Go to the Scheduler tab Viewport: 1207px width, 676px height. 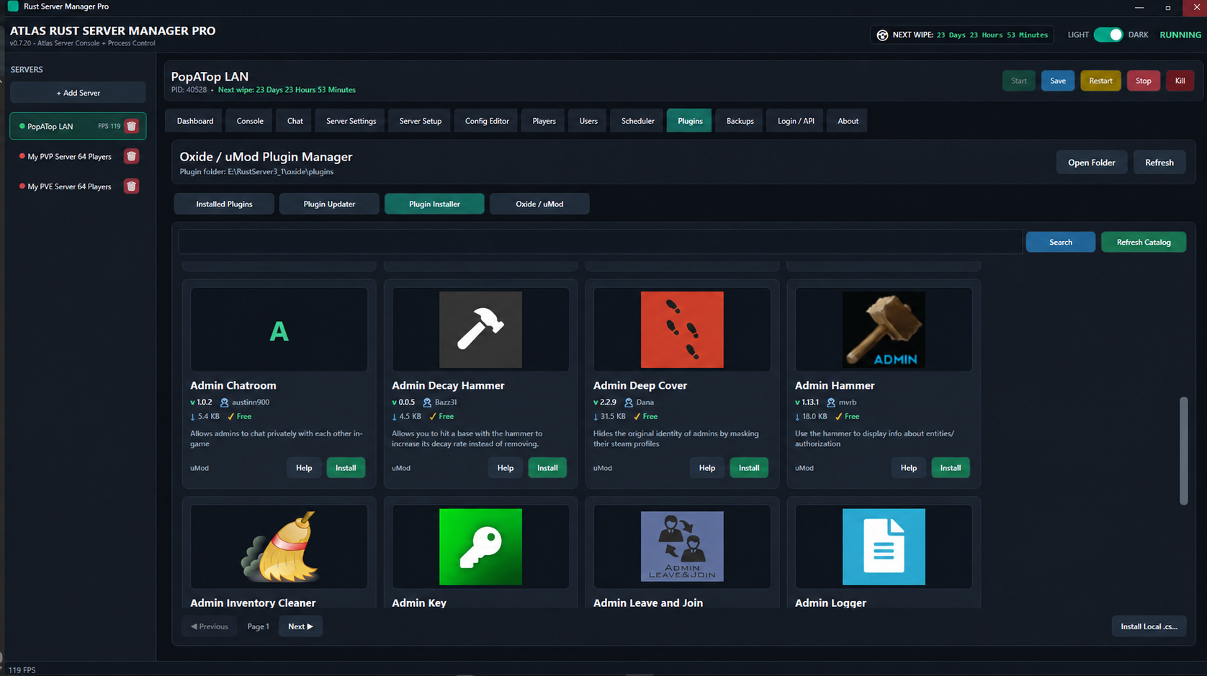click(637, 121)
